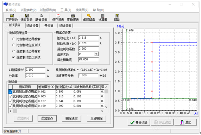Open the 试验报告(R) menu
201x135 pixels.
pyautogui.click(x=48, y=10)
